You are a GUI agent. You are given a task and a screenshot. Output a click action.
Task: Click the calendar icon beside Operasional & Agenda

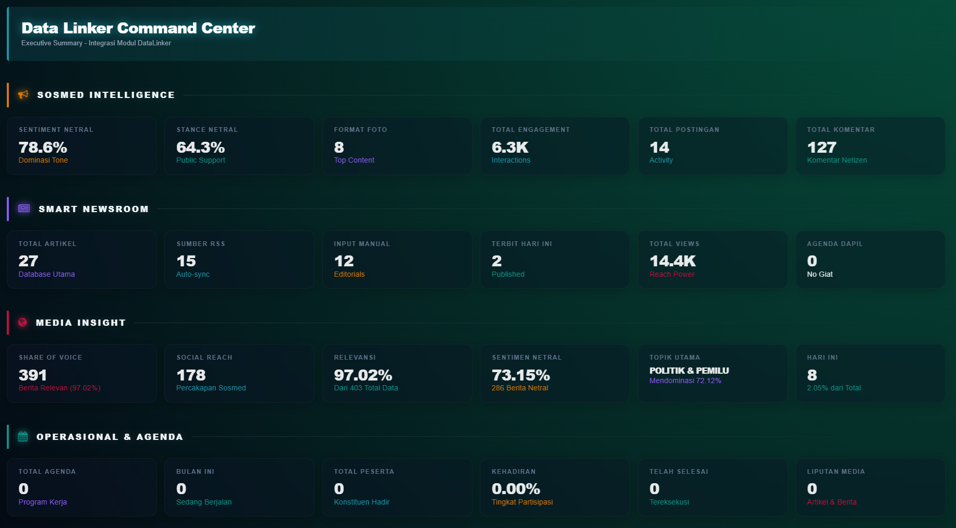[x=23, y=436]
